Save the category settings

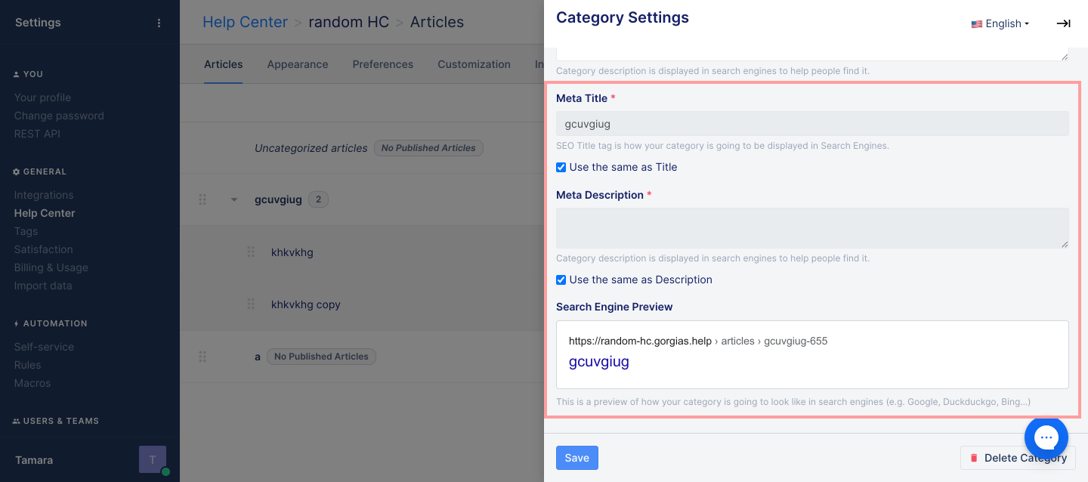click(576, 458)
